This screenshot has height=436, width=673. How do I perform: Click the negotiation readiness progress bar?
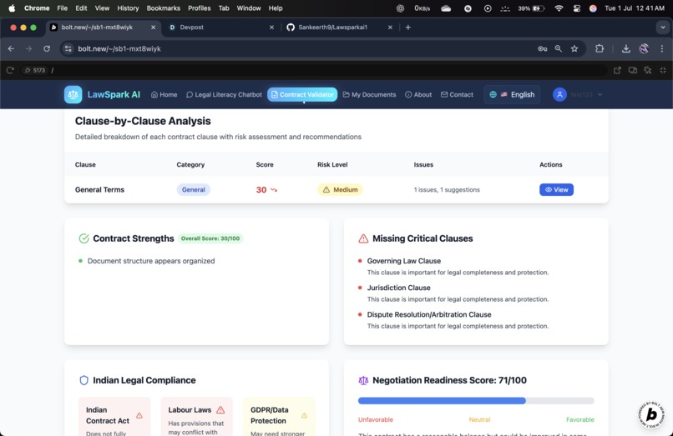pyautogui.click(x=476, y=400)
